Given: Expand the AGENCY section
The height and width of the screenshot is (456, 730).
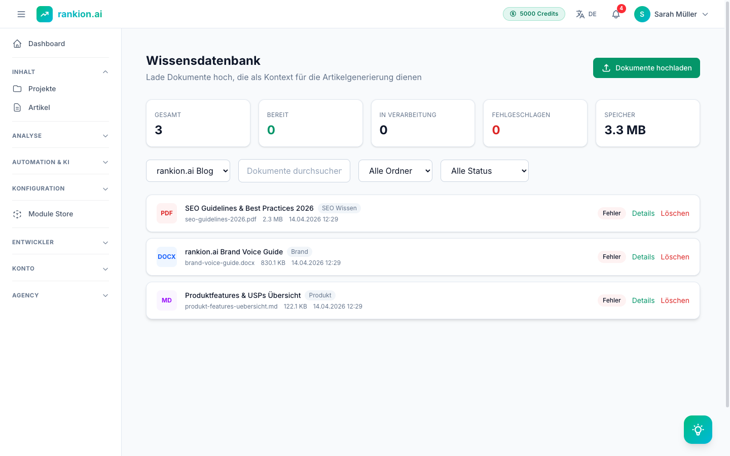Looking at the screenshot, I should (x=61, y=295).
